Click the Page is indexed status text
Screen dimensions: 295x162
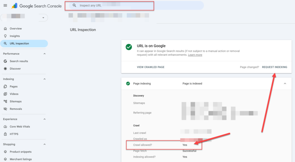pyautogui.click(x=192, y=84)
